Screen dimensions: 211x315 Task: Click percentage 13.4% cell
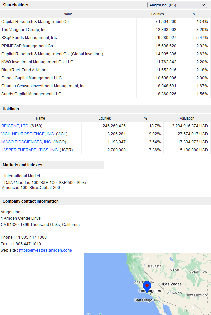click(202, 22)
